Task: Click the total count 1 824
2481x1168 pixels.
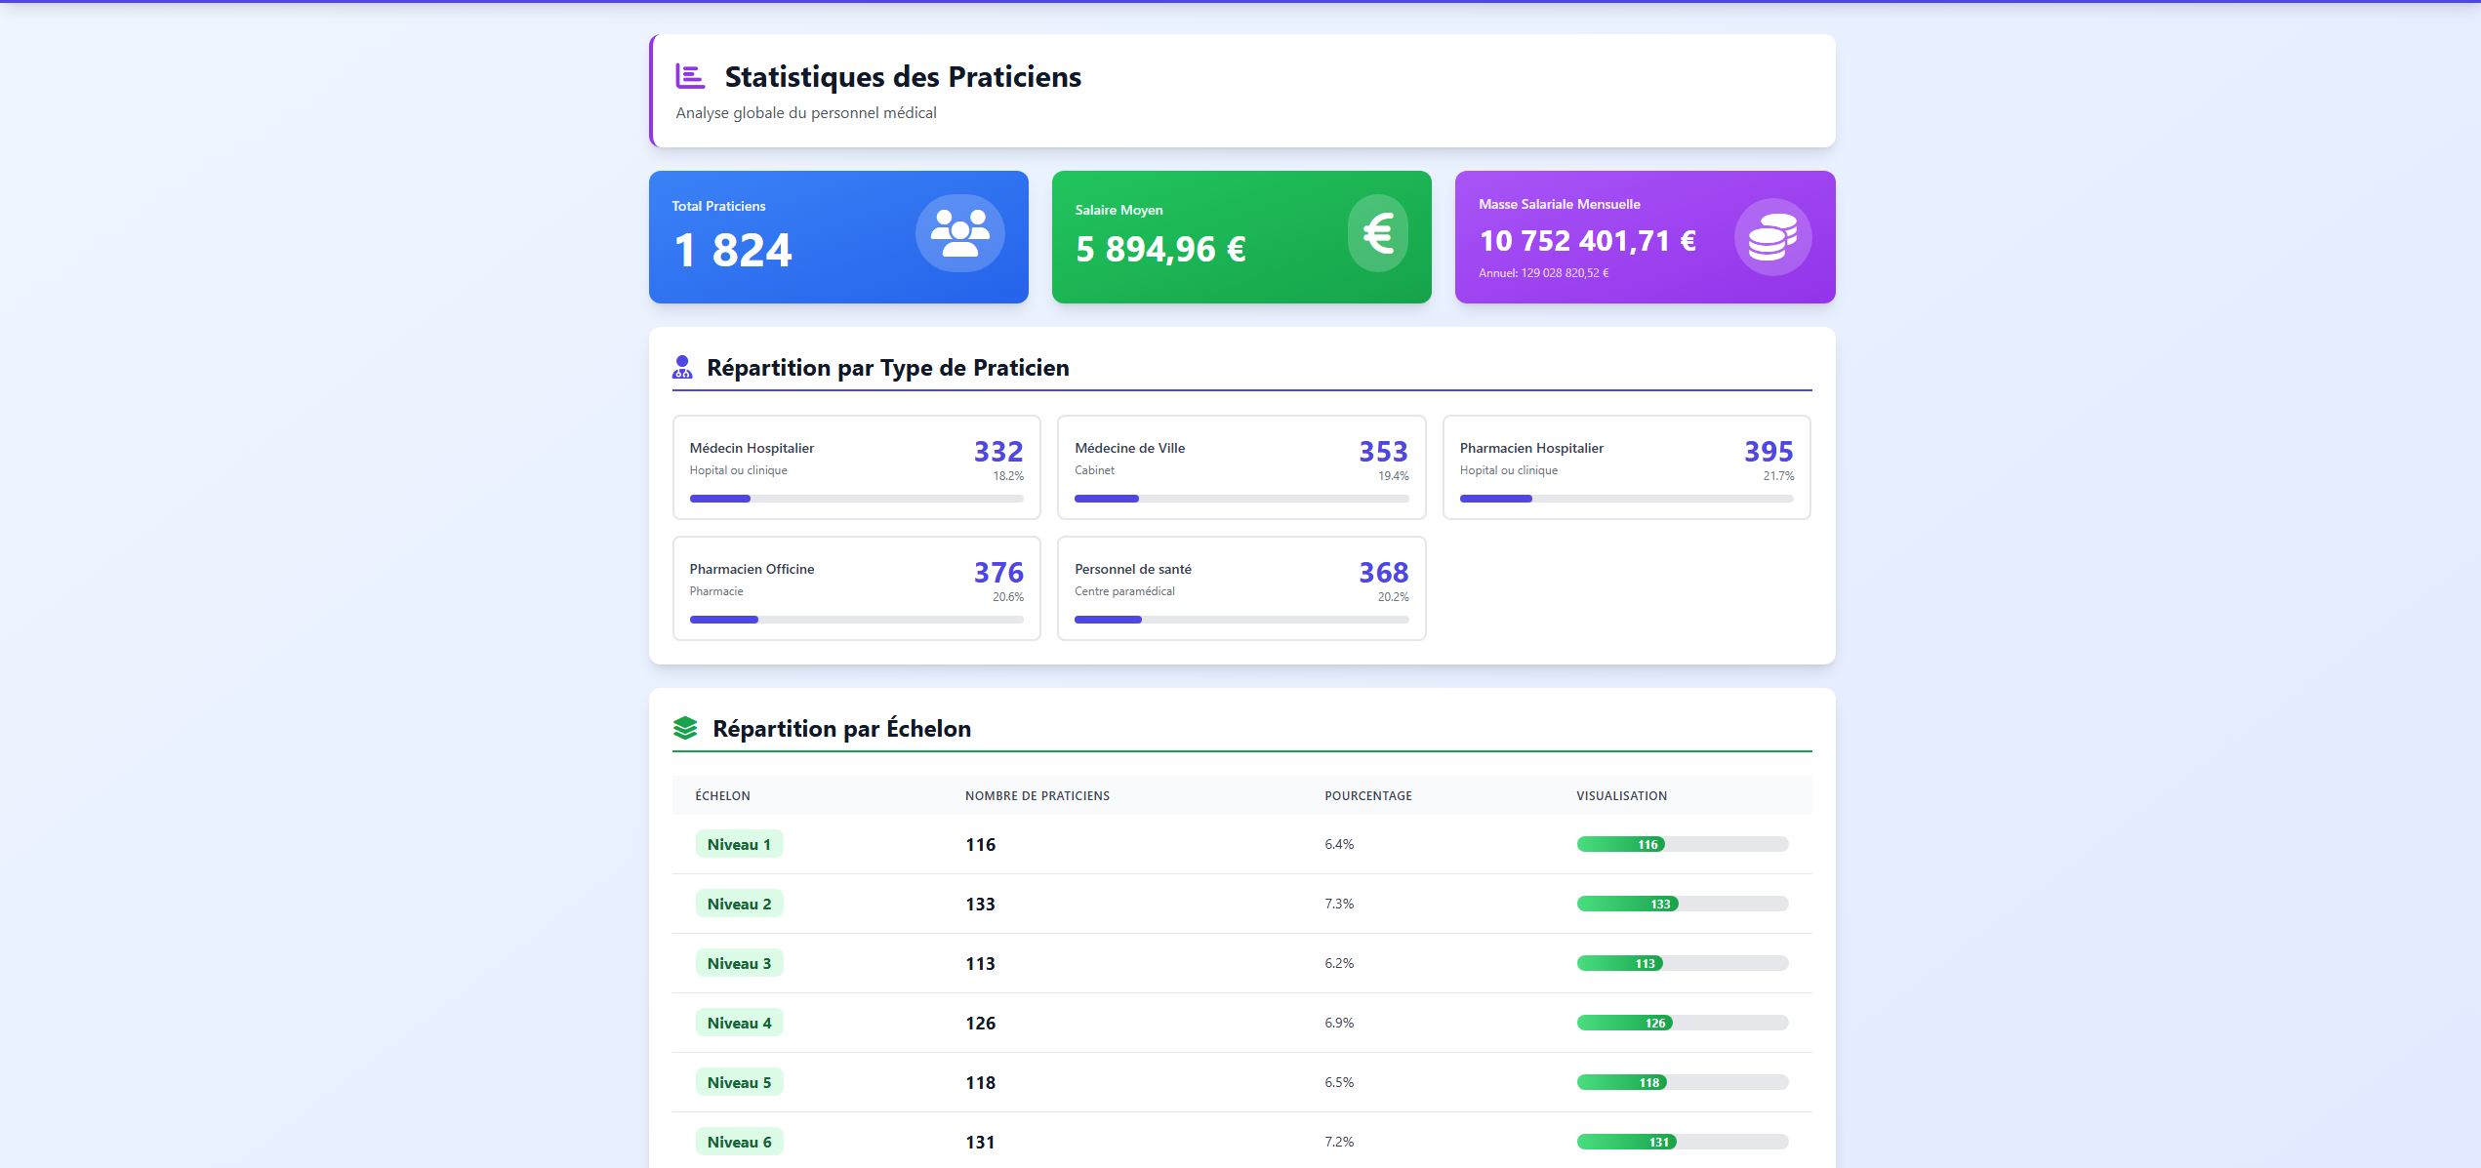Action: point(731,250)
